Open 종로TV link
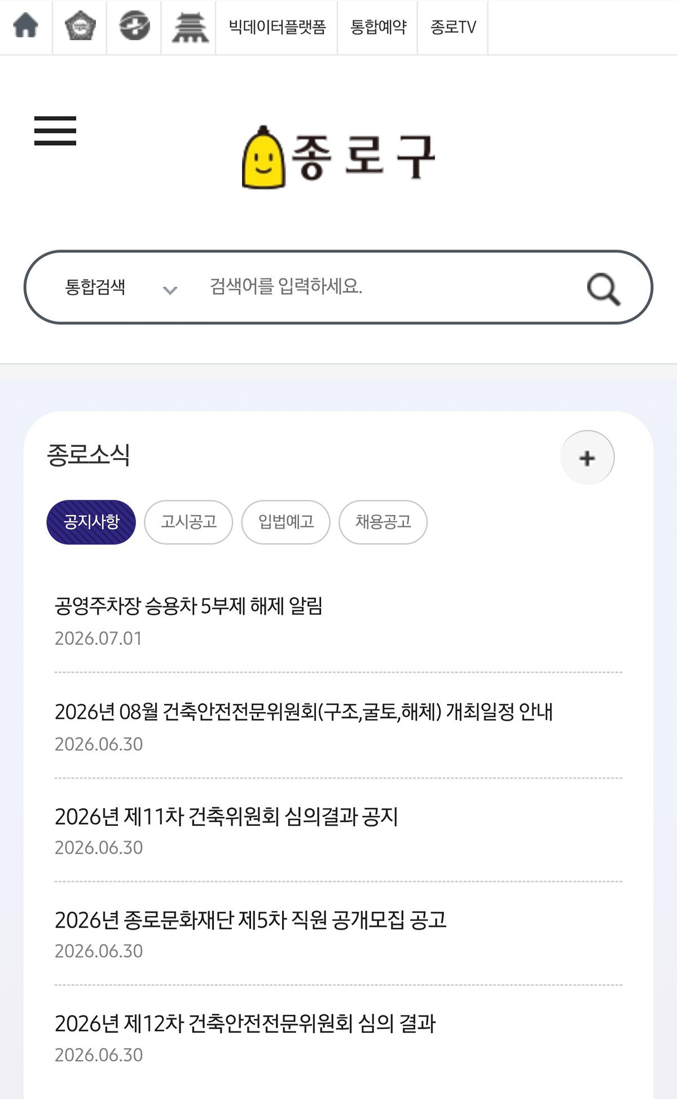677x1099 pixels. [x=453, y=27]
